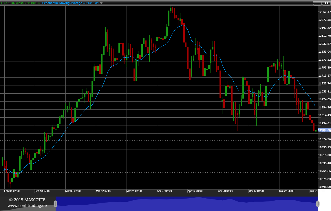This screenshot has width=331, height=211.
Task: Click the Feb 06 07:00 time axis label
Action: coord(12,191)
